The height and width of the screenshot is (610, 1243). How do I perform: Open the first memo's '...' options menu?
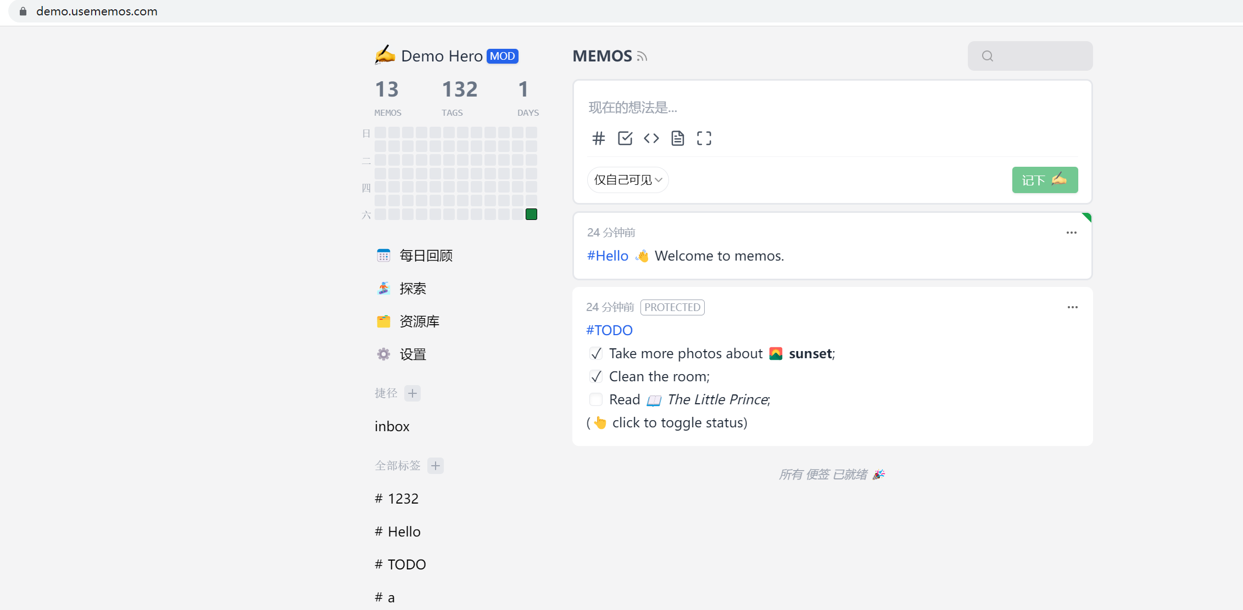tap(1071, 233)
